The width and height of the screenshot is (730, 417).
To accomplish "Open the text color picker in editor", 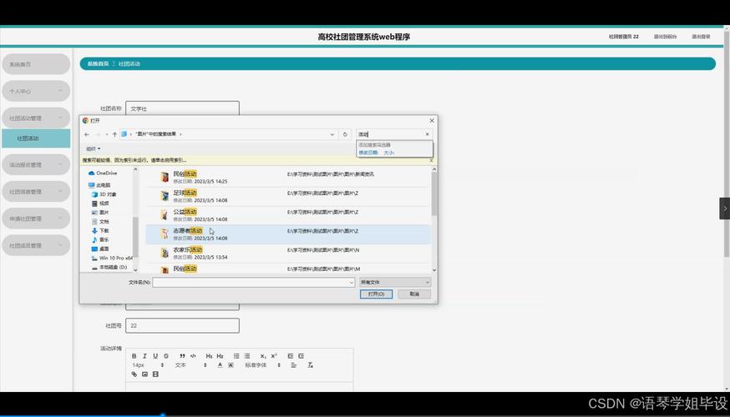I will [221, 365].
